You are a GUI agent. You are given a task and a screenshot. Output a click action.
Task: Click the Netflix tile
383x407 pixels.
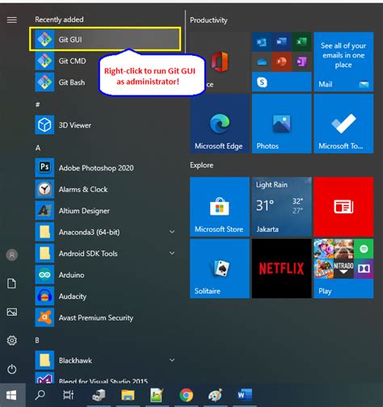coord(281,268)
